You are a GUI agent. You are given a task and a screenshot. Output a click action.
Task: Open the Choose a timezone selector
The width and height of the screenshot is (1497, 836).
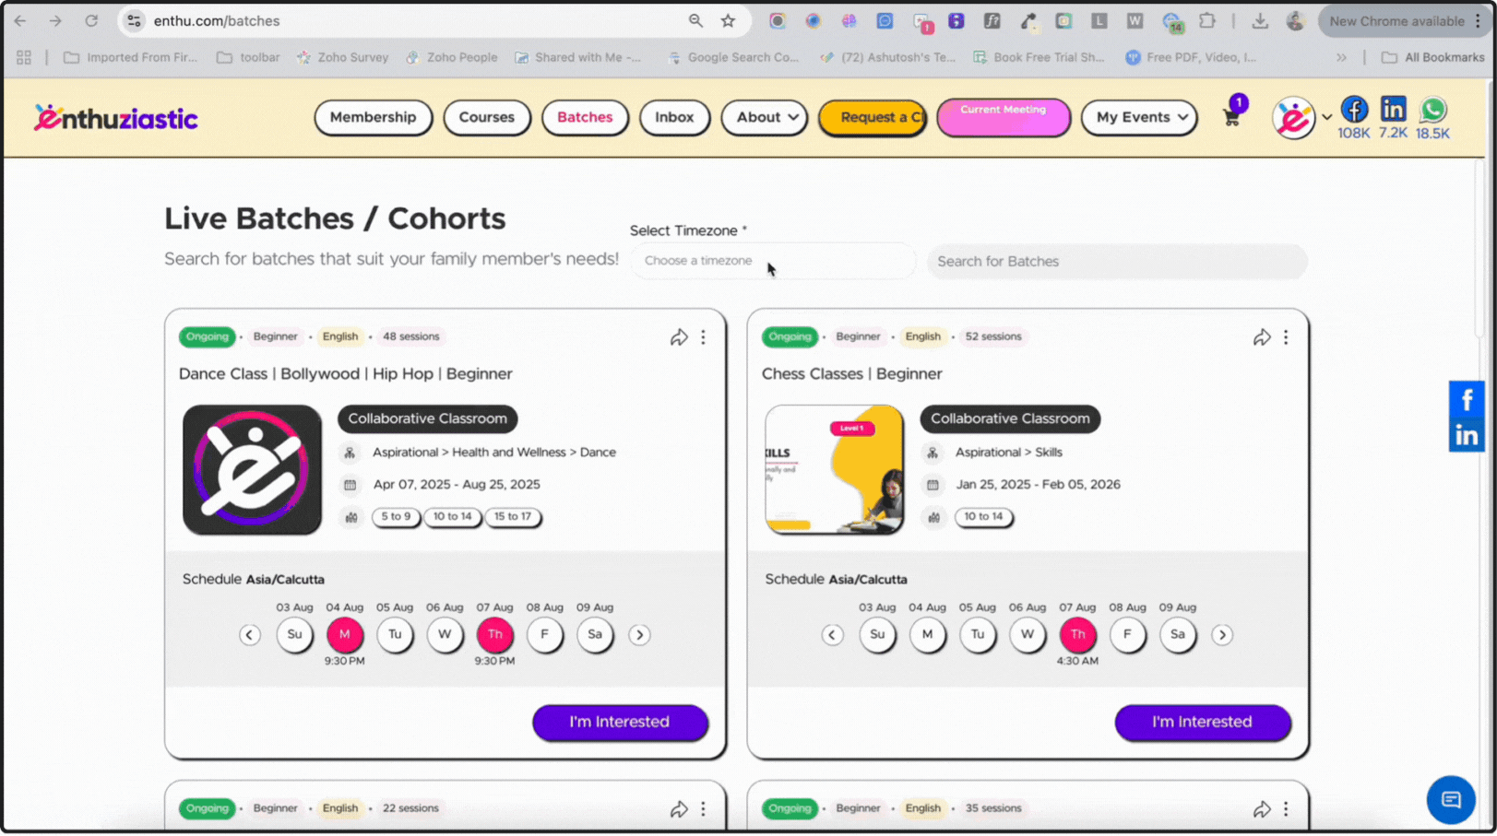(772, 261)
